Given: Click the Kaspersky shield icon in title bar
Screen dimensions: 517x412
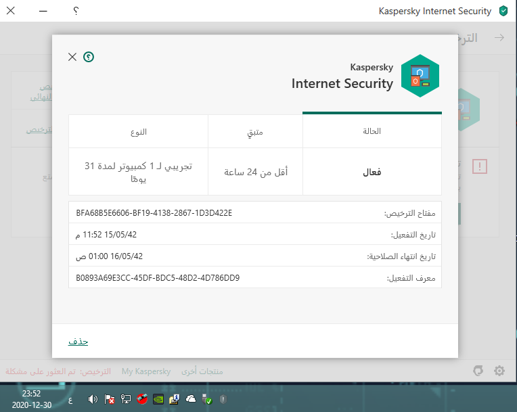Looking at the screenshot, I should (503, 11).
